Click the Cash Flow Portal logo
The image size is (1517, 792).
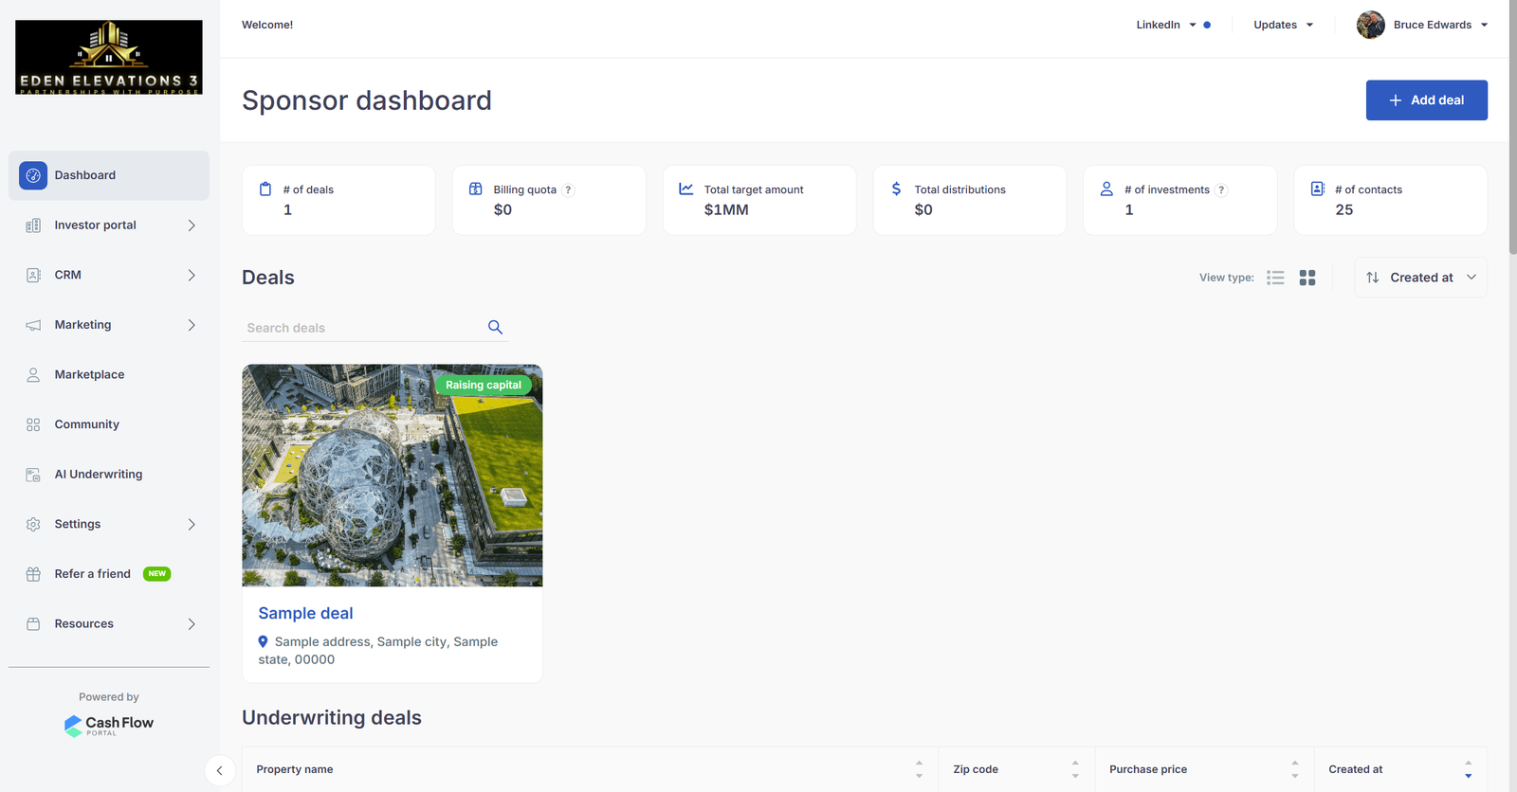(x=109, y=726)
